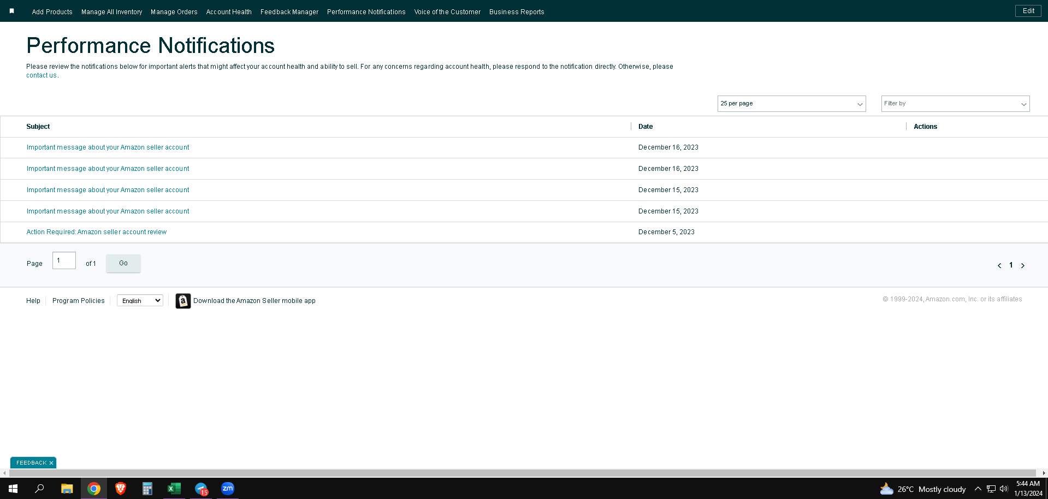This screenshot has height=499, width=1048.
Task: Open Brave browser from taskbar
Action: point(121,489)
